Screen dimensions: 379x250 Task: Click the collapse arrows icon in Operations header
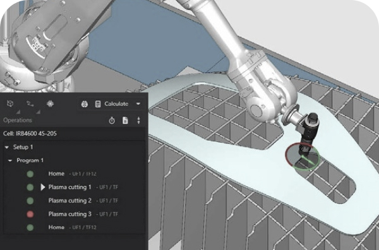click(138, 121)
